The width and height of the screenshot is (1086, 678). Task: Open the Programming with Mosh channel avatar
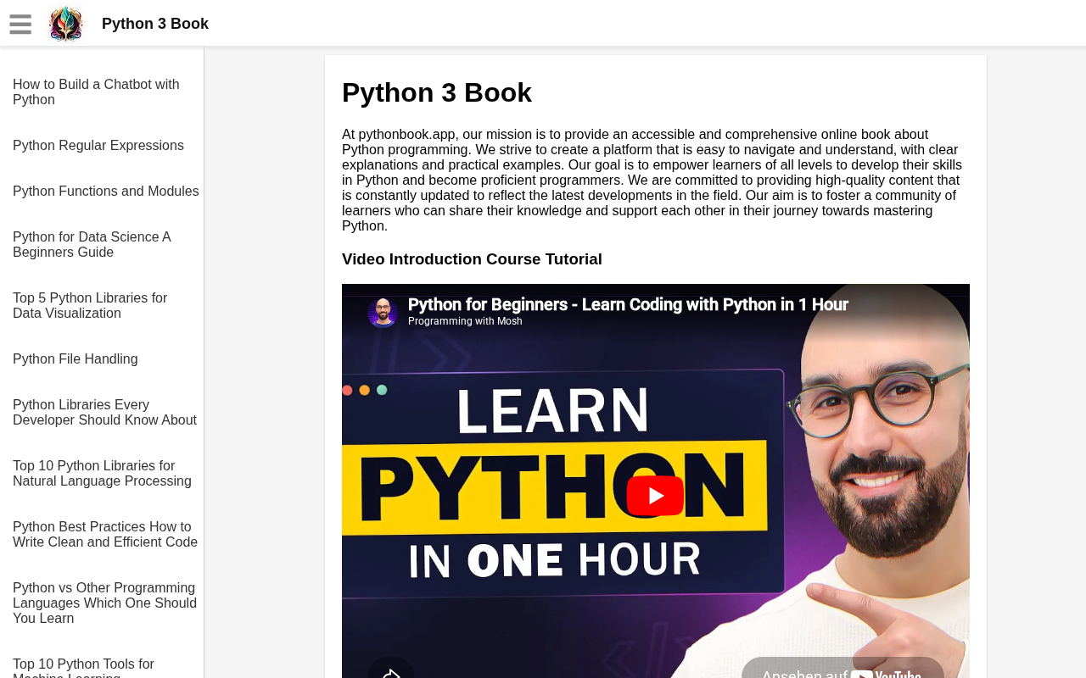pos(383,312)
